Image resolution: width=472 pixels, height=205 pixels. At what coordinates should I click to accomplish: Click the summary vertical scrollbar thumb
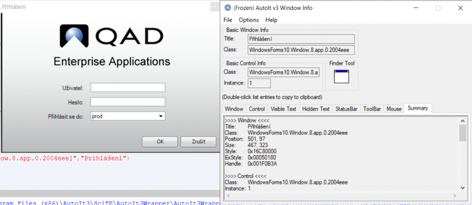click(x=463, y=133)
